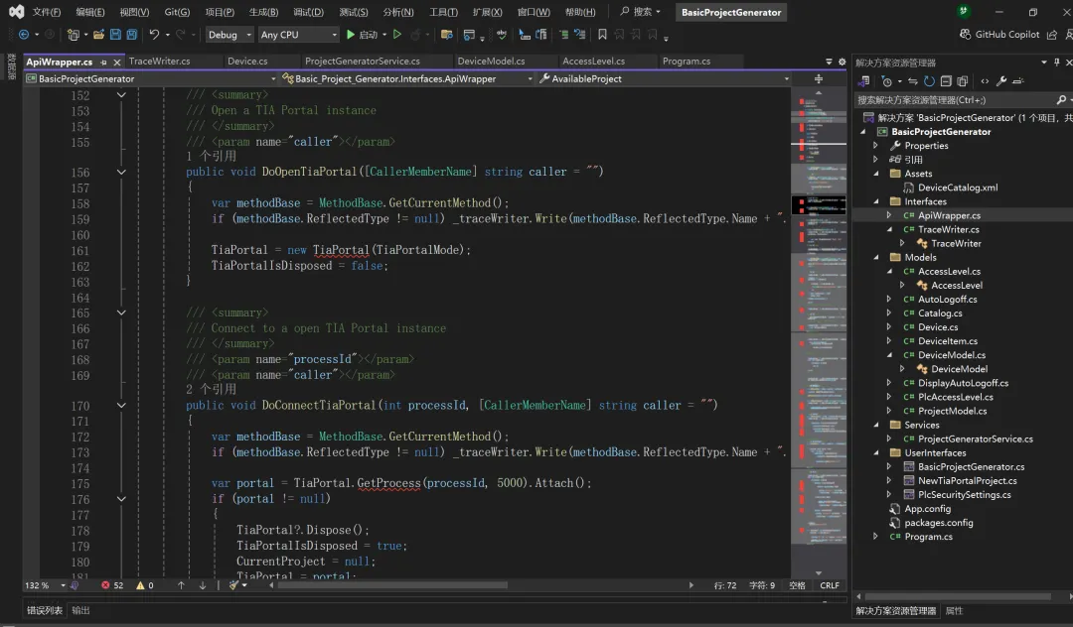Open the Git(G) menu
This screenshot has height=627, width=1073.
coord(177,12)
